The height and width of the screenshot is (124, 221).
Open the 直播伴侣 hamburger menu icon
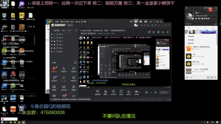coord(159,25)
